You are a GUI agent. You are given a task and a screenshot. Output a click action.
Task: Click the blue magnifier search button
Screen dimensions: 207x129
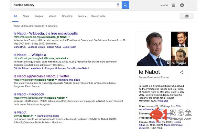(x=125, y=5)
